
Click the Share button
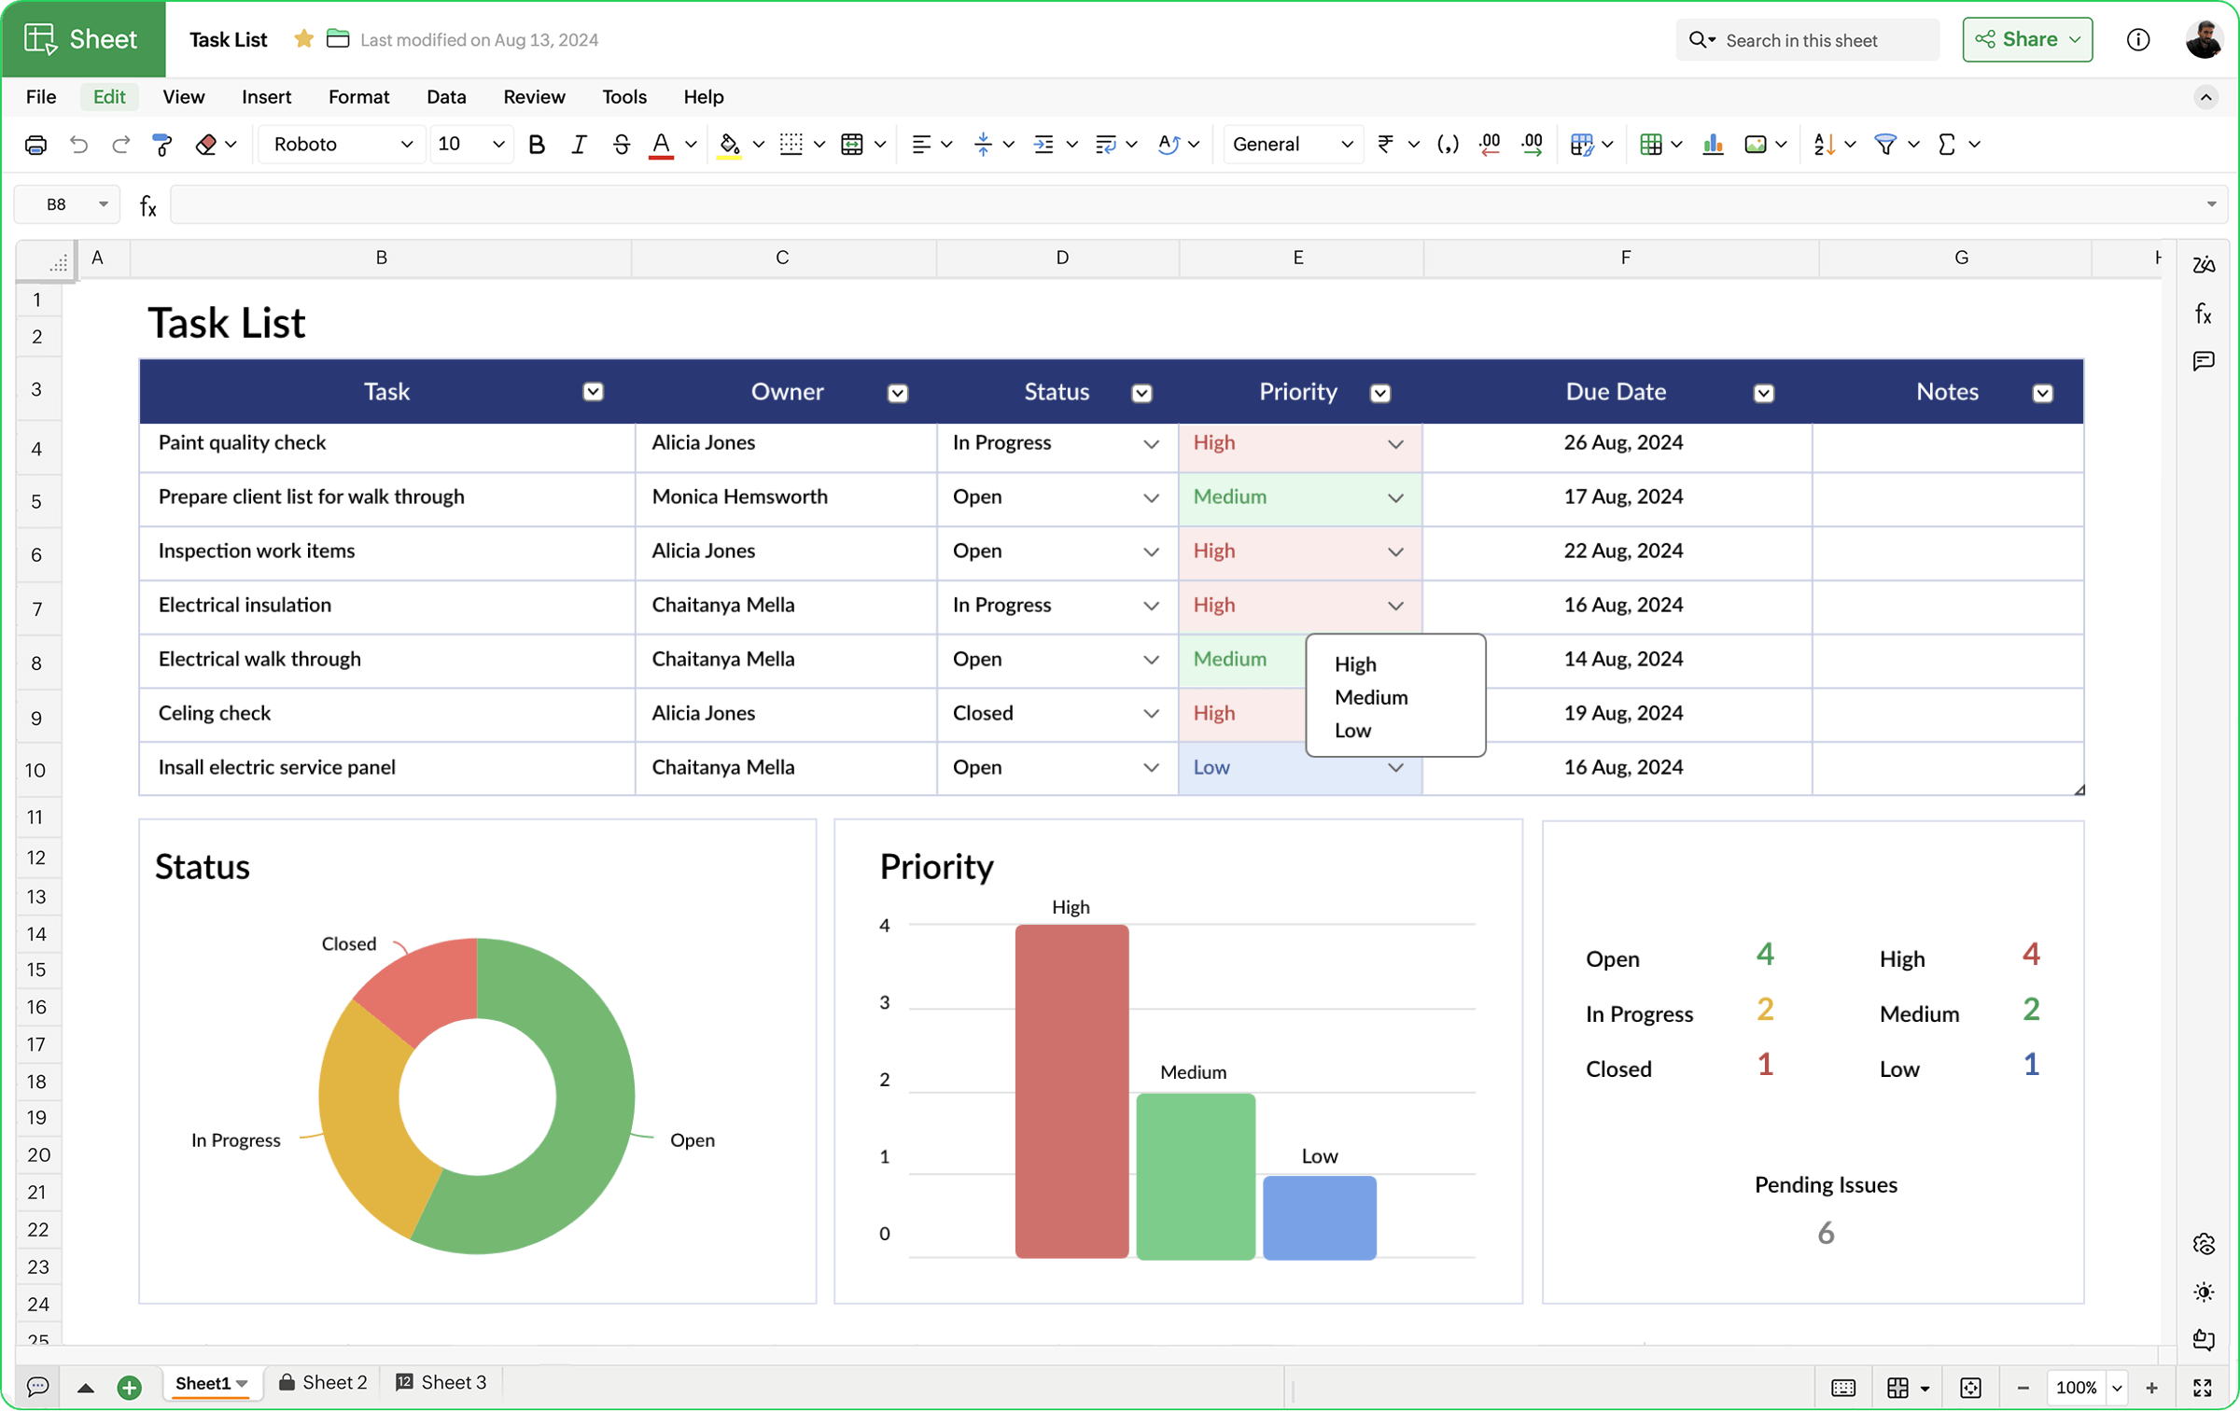(2027, 39)
